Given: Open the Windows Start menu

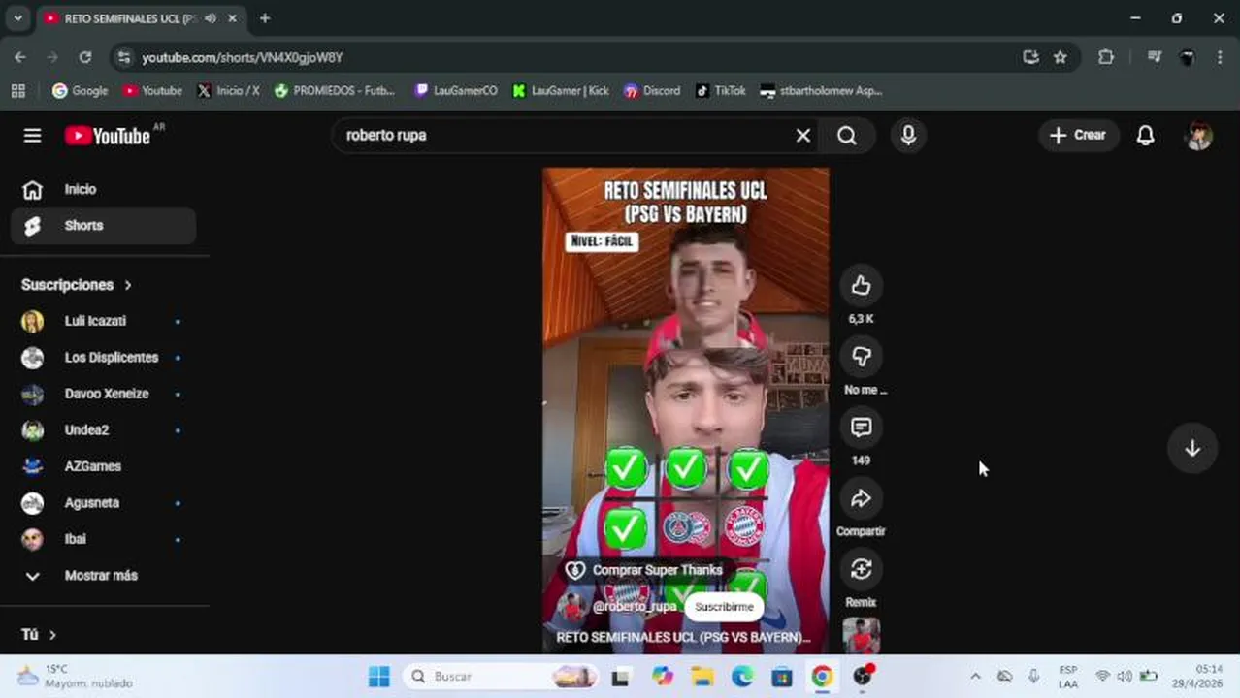Looking at the screenshot, I should pyautogui.click(x=379, y=677).
